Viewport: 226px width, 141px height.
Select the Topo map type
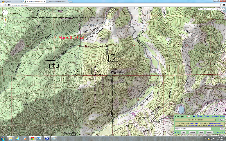[217, 9]
